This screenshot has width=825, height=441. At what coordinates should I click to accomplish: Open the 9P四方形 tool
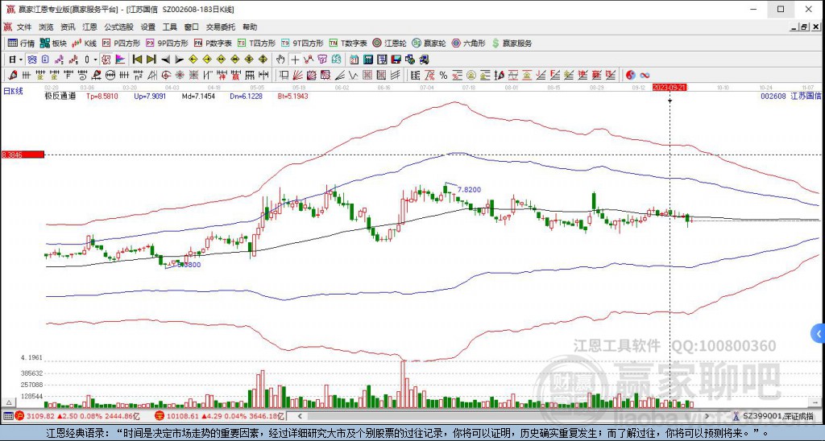[168, 43]
